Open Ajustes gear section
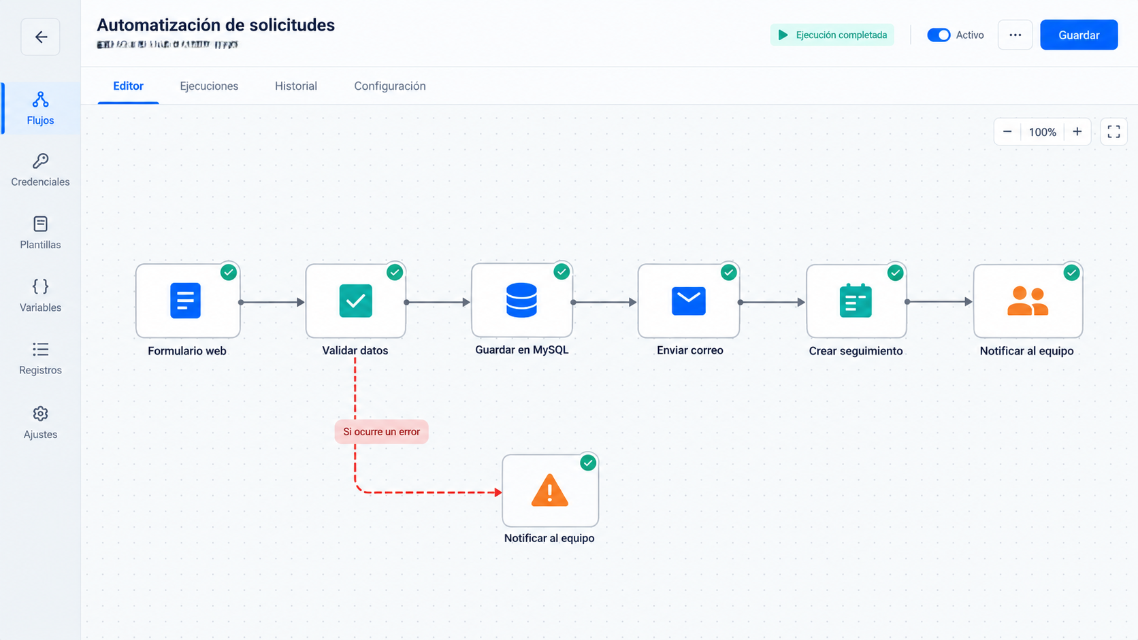The width and height of the screenshot is (1138, 640). (x=40, y=423)
